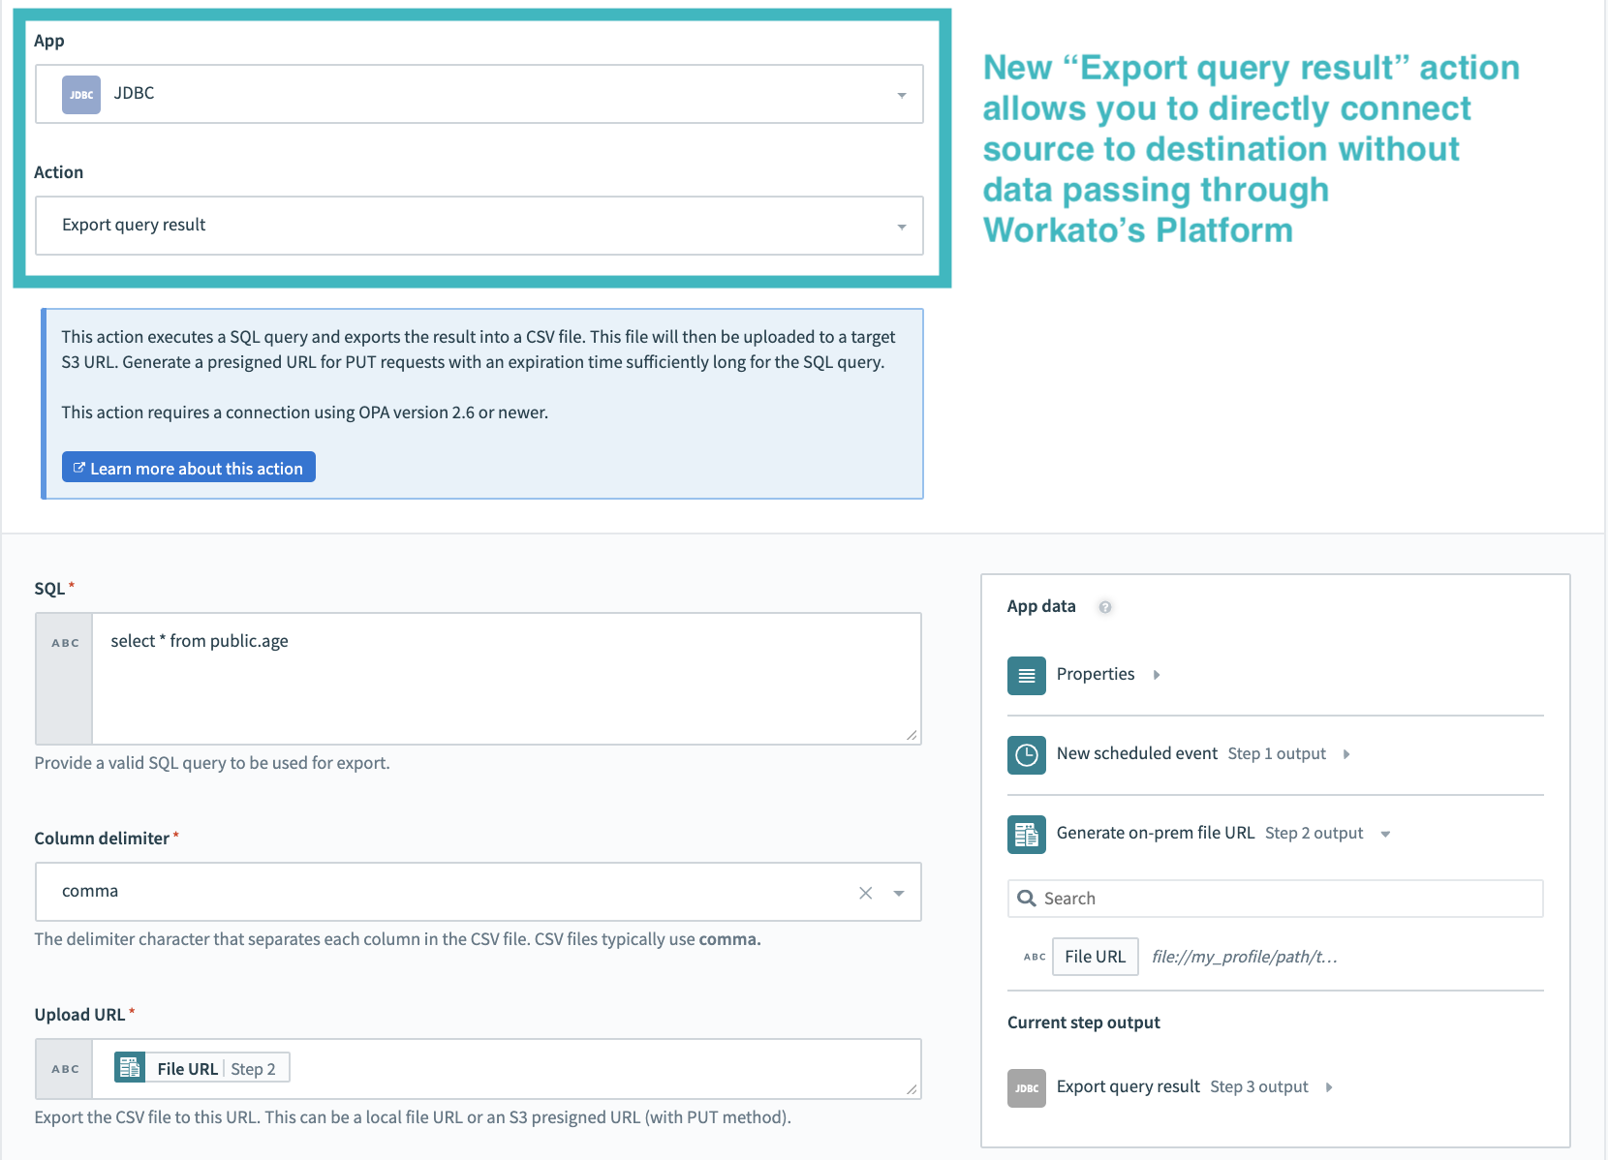Expand New scheduled event Step 1 output

coord(1346,754)
